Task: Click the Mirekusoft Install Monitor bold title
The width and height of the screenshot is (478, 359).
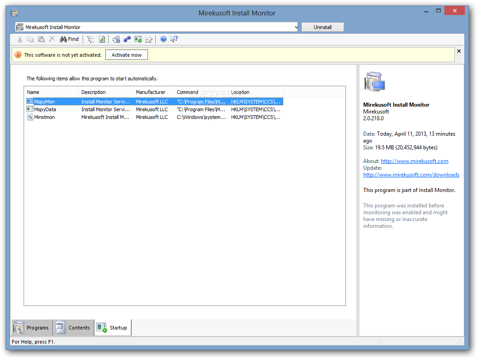Action: (396, 104)
